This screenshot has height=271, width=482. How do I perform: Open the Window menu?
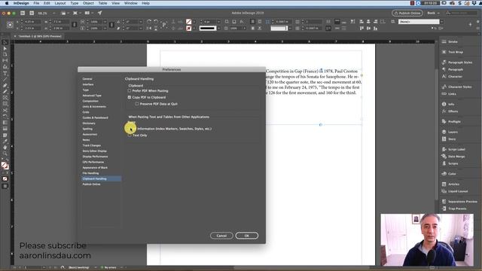tap(130, 3)
